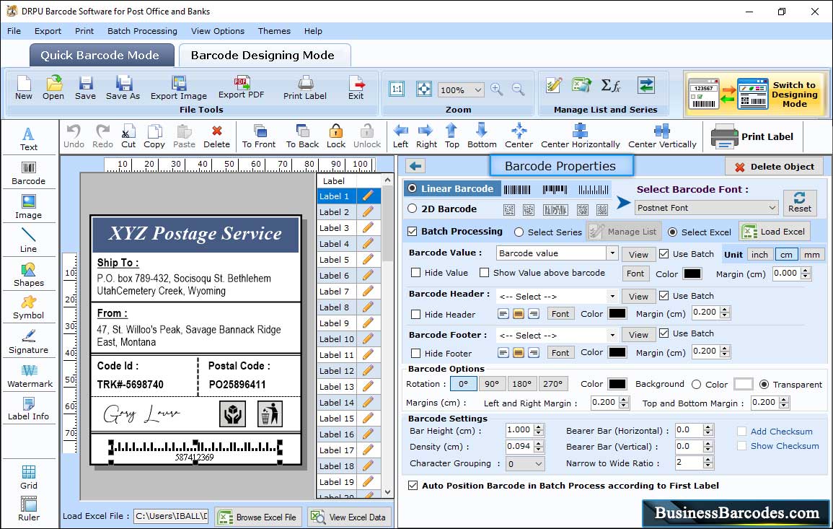Switch to Barcode Designing Mode tab
This screenshot has height=529, width=833.
(263, 55)
